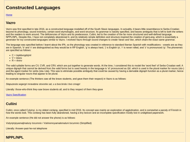This screenshot has width=190, height=142.
Task: Click the list item 'V = ieaou'
Action: (x=17, y=58)
